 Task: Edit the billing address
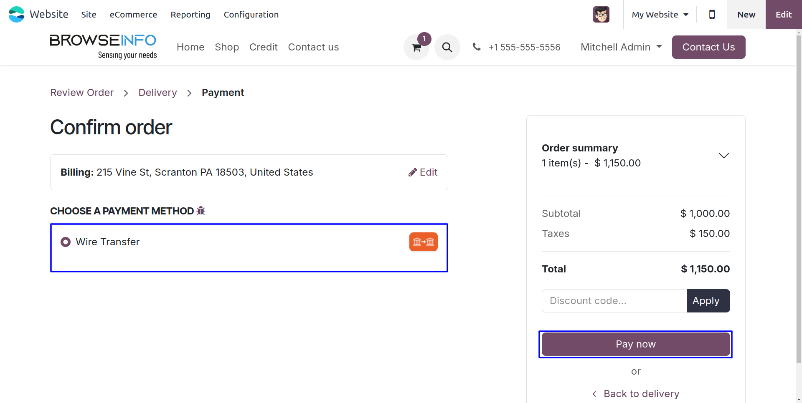[423, 172]
